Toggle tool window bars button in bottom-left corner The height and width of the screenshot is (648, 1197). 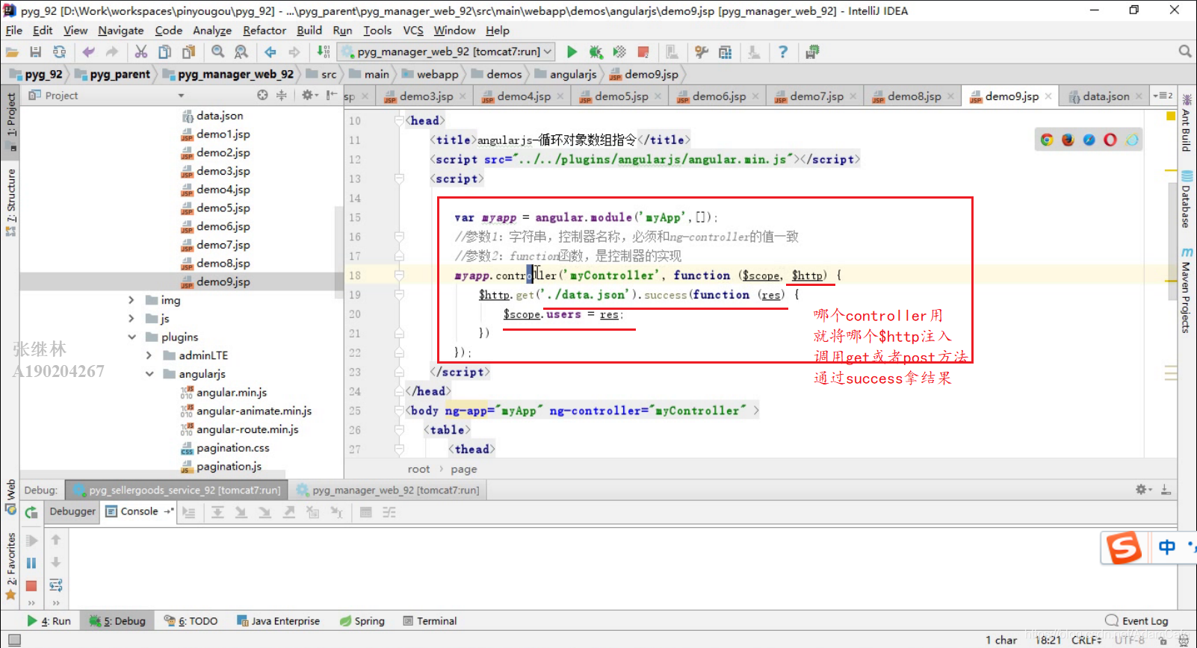click(14, 640)
